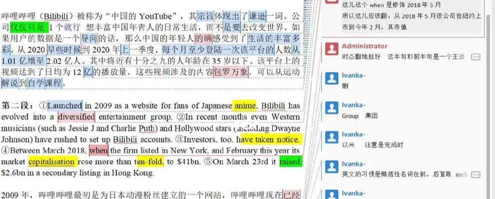Click the "Ivanka-" name above "以来 注意是完成时"
Screen dimensions: 495x199
(x=354, y=134)
